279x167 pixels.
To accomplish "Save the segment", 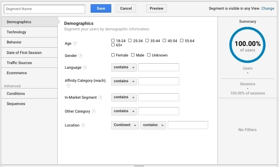I will point(101,8).
